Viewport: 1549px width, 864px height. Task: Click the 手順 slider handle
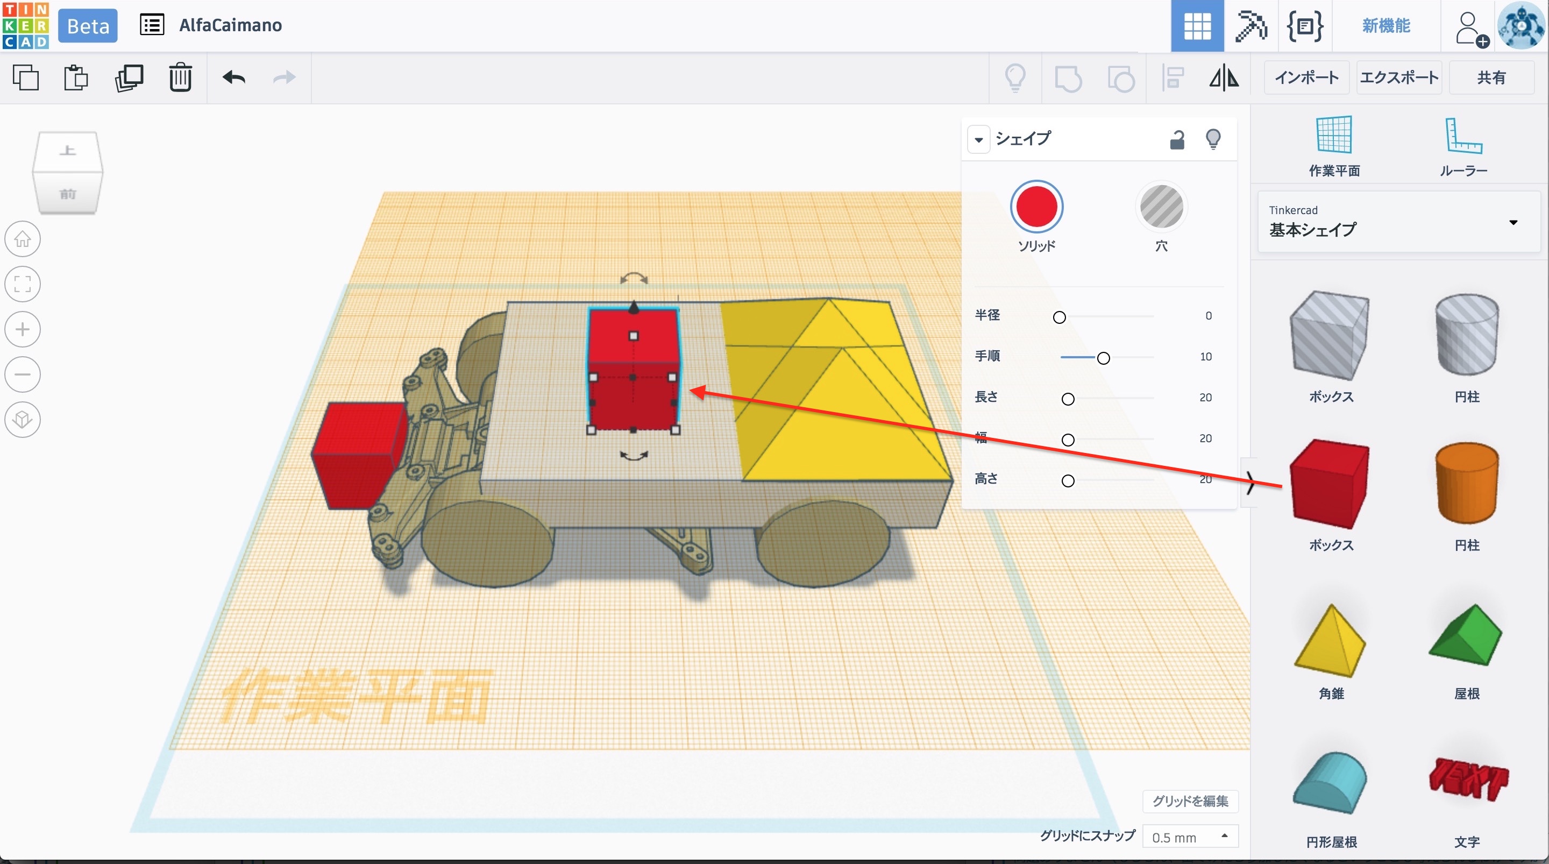point(1103,358)
